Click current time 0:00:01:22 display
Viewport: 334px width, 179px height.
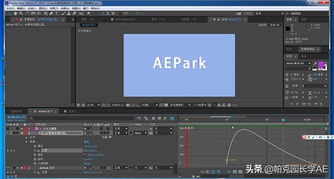tap(16, 117)
